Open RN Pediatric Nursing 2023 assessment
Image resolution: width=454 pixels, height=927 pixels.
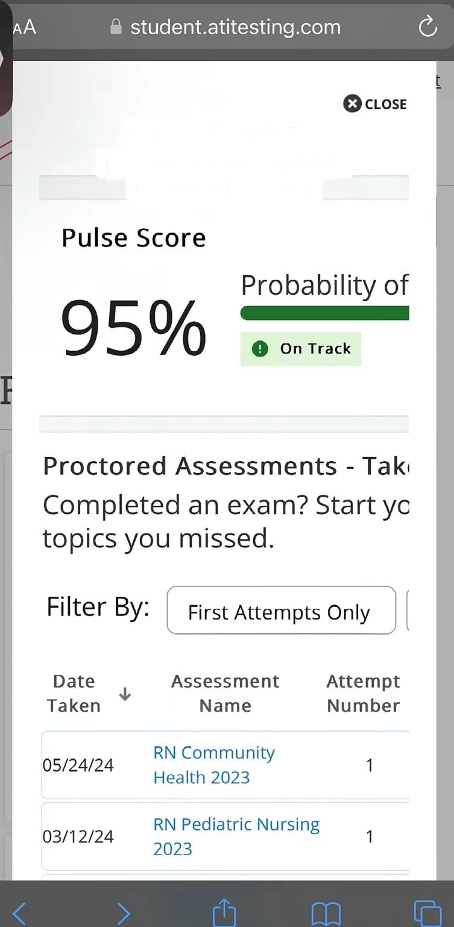tap(236, 836)
